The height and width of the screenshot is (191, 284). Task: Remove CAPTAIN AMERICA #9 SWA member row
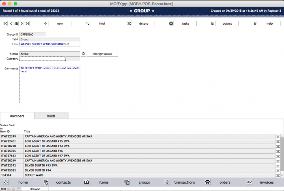(278, 137)
